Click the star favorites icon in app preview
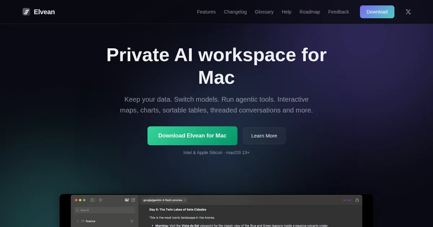 click(101, 200)
